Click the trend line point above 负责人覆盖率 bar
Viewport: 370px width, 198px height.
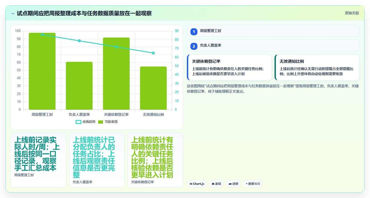coord(79,41)
